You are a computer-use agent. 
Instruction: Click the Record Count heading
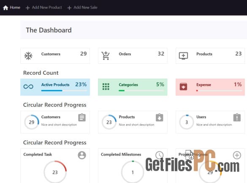[41, 73]
